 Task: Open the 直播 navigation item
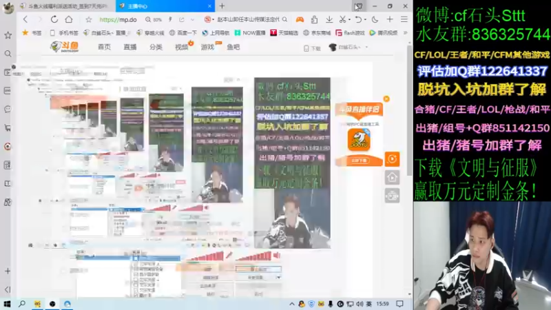pos(129,47)
